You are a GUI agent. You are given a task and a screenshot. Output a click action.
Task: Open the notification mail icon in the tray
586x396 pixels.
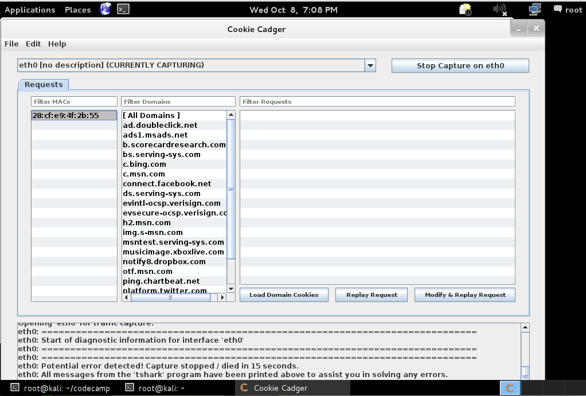(465, 9)
